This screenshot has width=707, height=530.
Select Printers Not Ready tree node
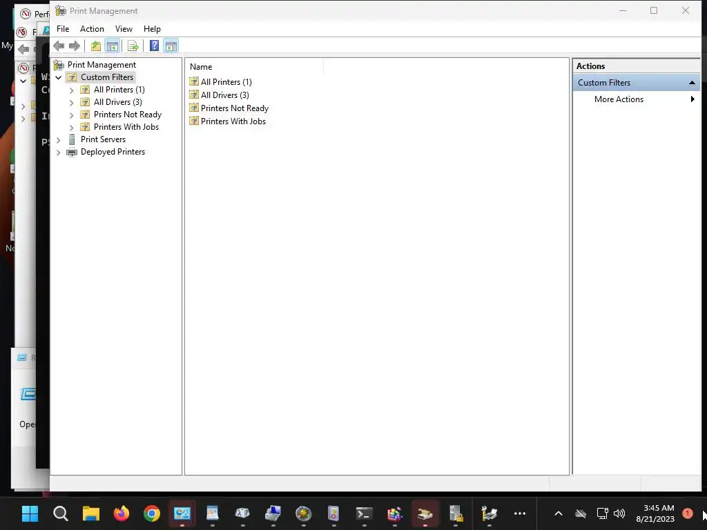[128, 115]
